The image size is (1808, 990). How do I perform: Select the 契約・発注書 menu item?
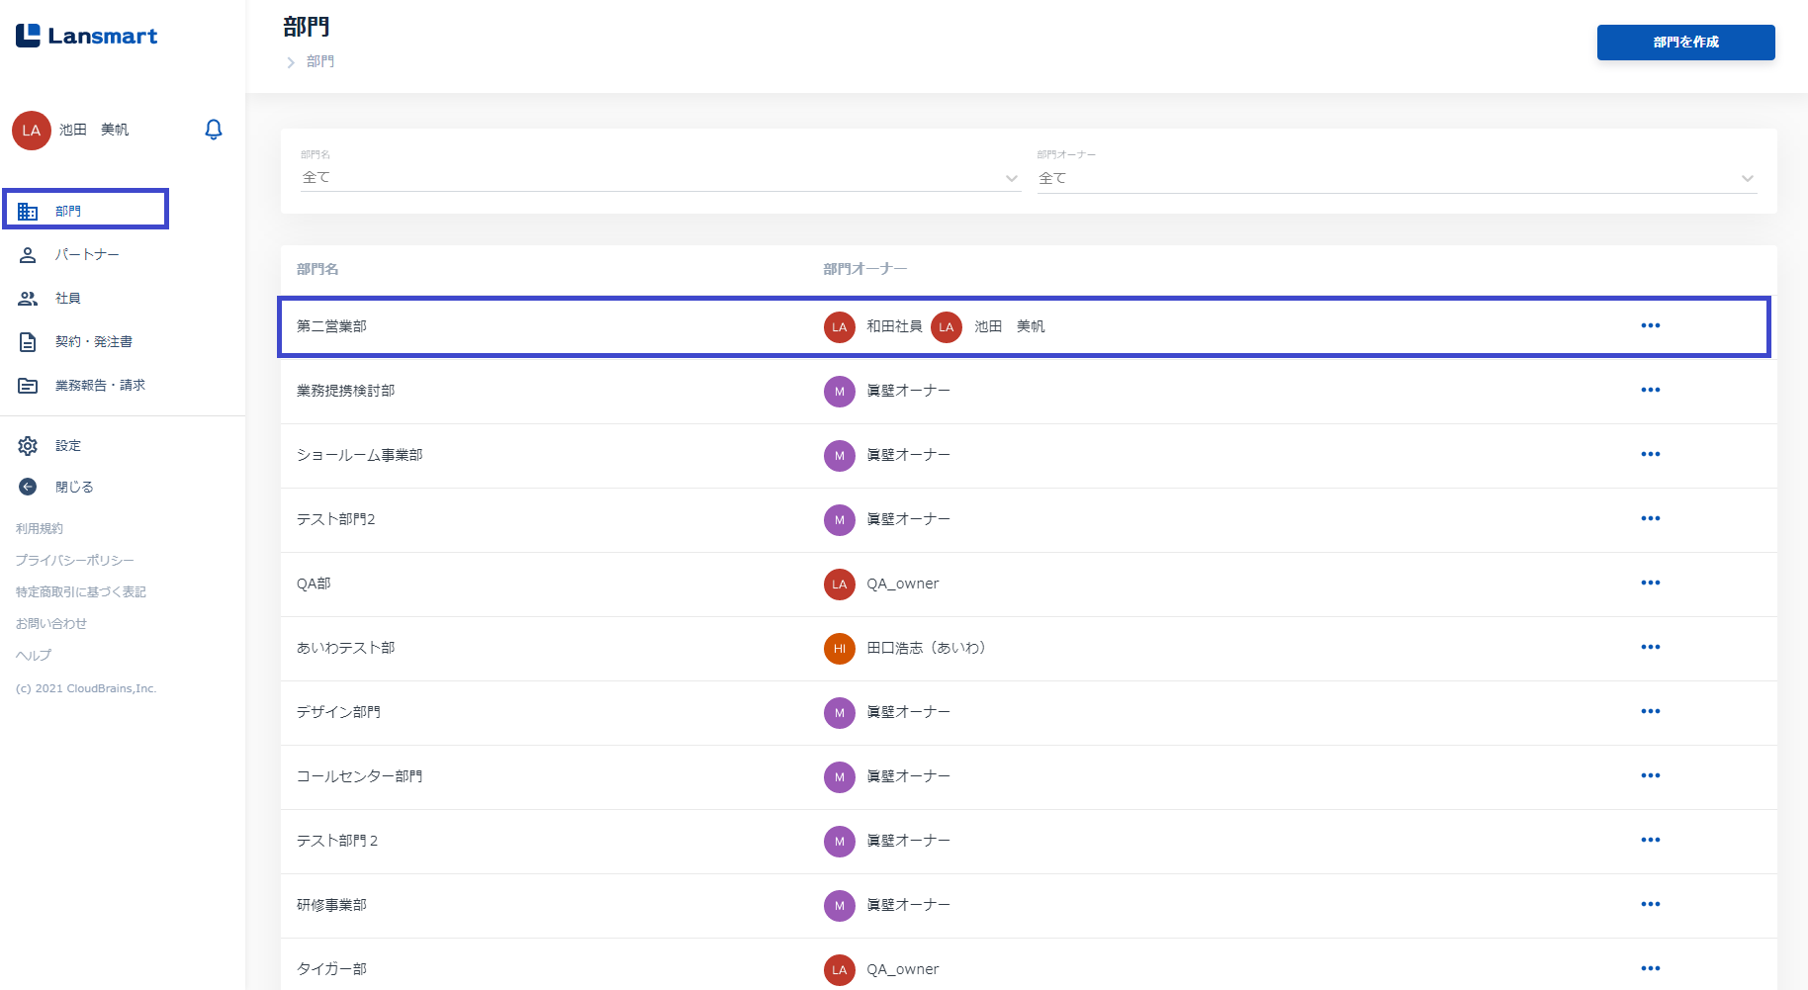(94, 342)
